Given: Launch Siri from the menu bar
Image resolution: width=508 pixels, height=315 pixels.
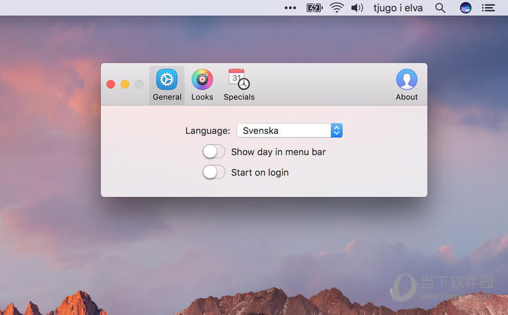Looking at the screenshot, I should (x=466, y=8).
